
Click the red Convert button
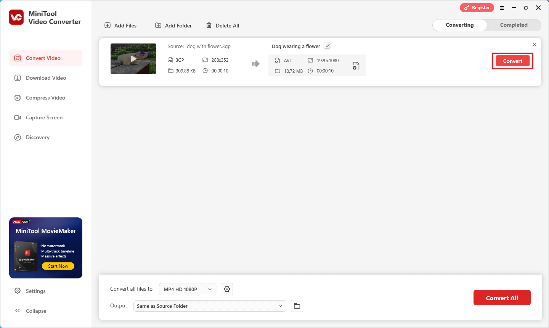(513, 61)
